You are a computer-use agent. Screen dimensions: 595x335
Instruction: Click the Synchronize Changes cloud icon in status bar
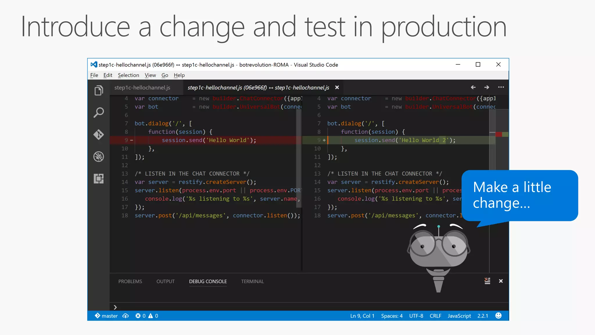(126, 316)
